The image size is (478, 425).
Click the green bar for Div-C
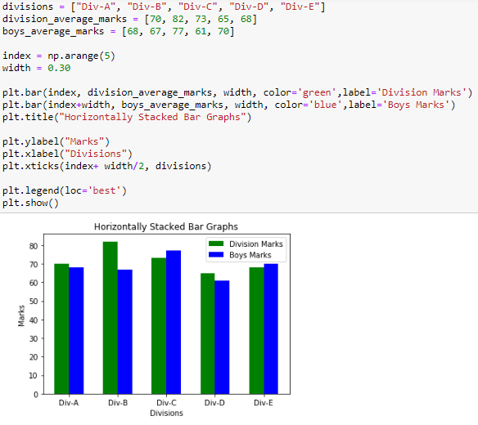pos(159,326)
